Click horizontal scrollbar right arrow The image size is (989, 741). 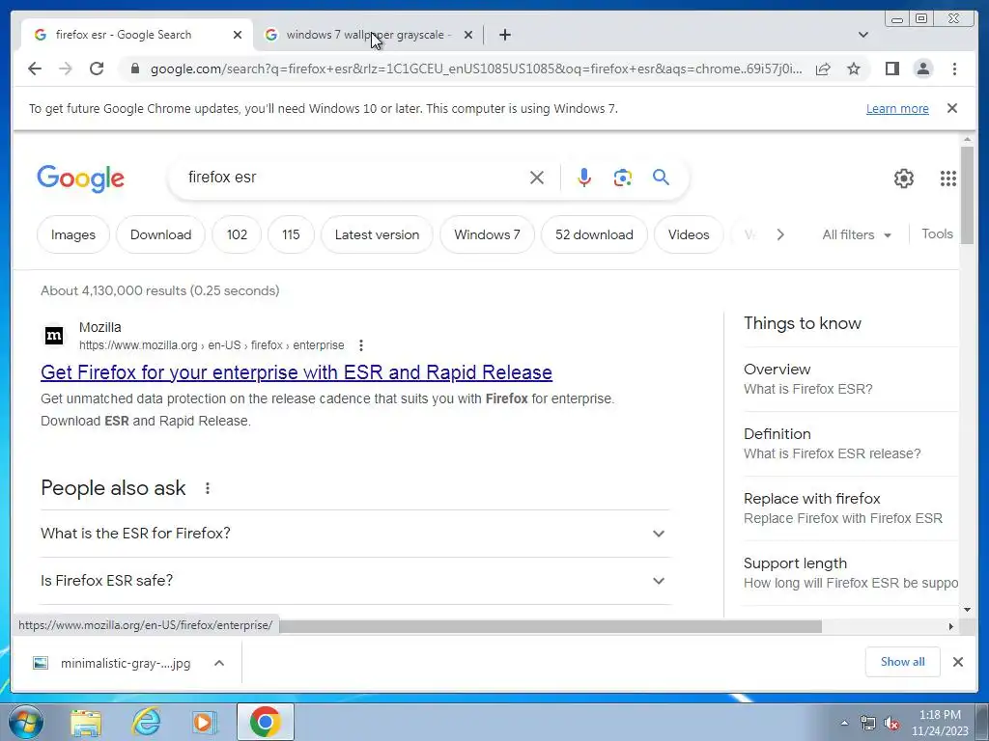(x=951, y=626)
